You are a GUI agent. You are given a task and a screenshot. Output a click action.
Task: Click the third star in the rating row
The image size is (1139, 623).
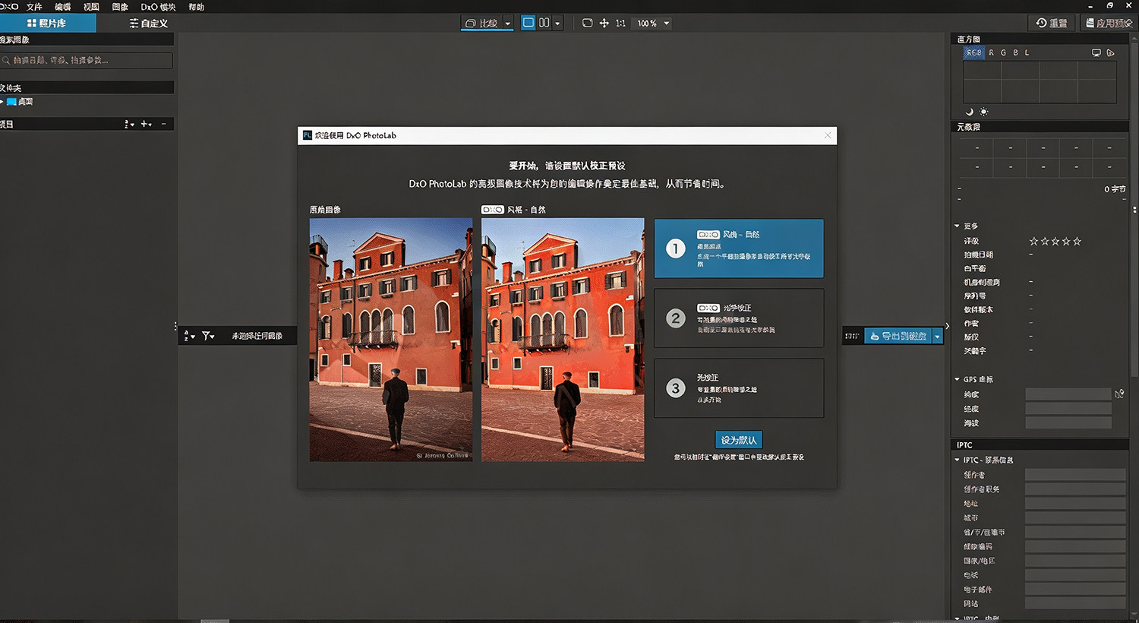(1055, 241)
